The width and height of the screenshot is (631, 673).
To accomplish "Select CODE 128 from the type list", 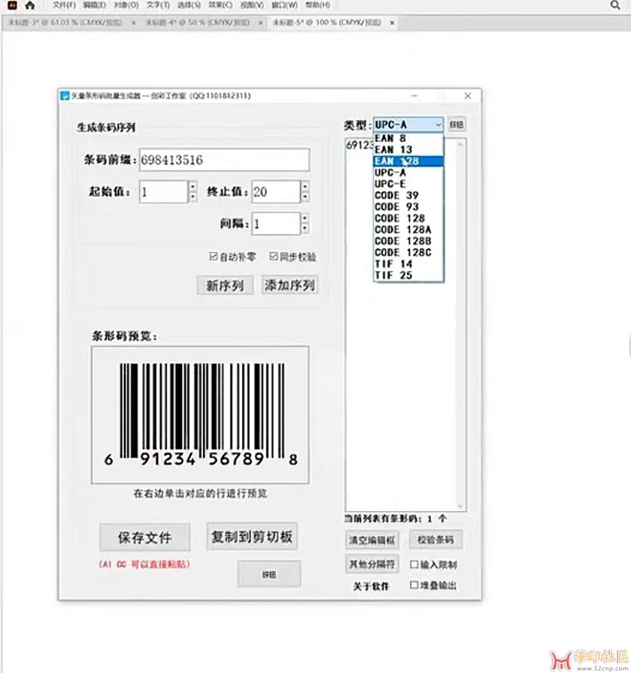I will click(408, 218).
